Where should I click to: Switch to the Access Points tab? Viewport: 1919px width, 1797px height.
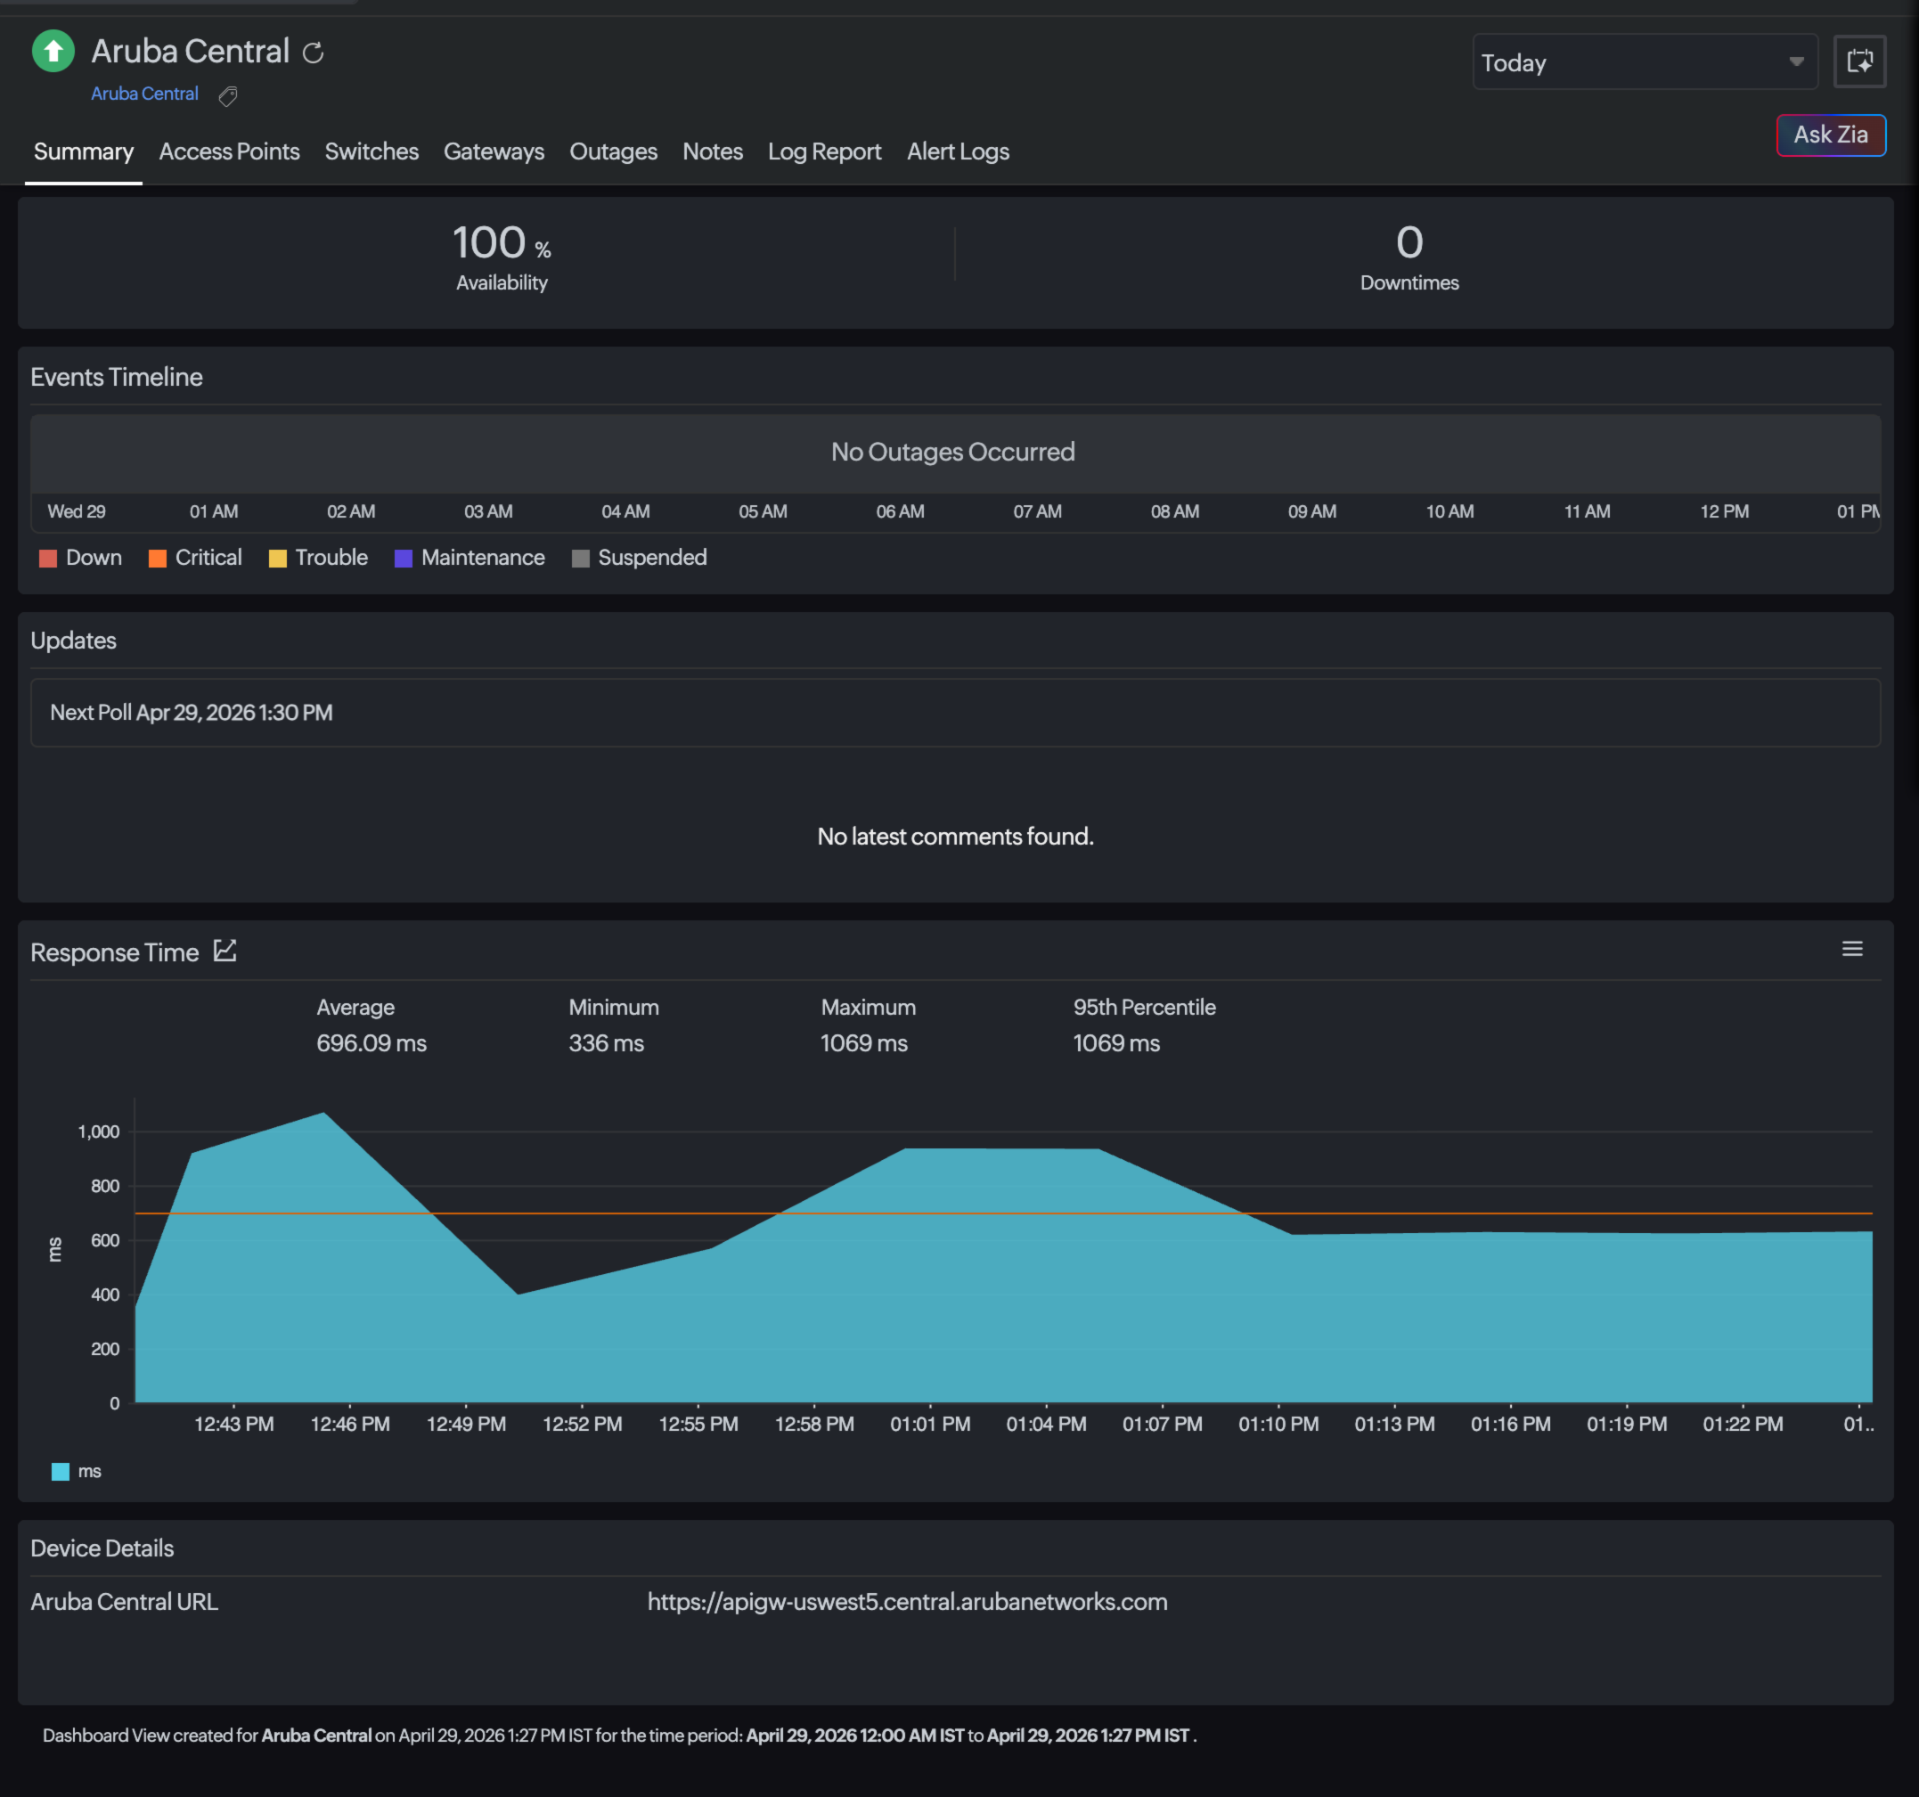pyautogui.click(x=229, y=151)
